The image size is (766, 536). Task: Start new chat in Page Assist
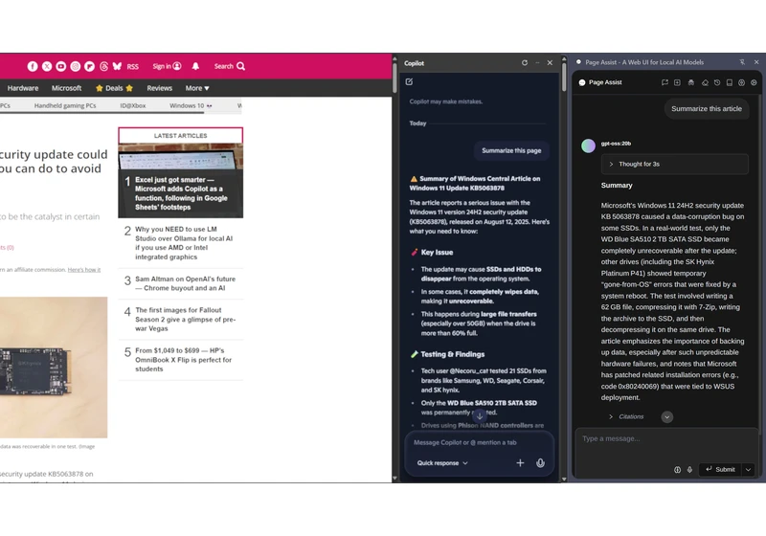click(x=665, y=82)
